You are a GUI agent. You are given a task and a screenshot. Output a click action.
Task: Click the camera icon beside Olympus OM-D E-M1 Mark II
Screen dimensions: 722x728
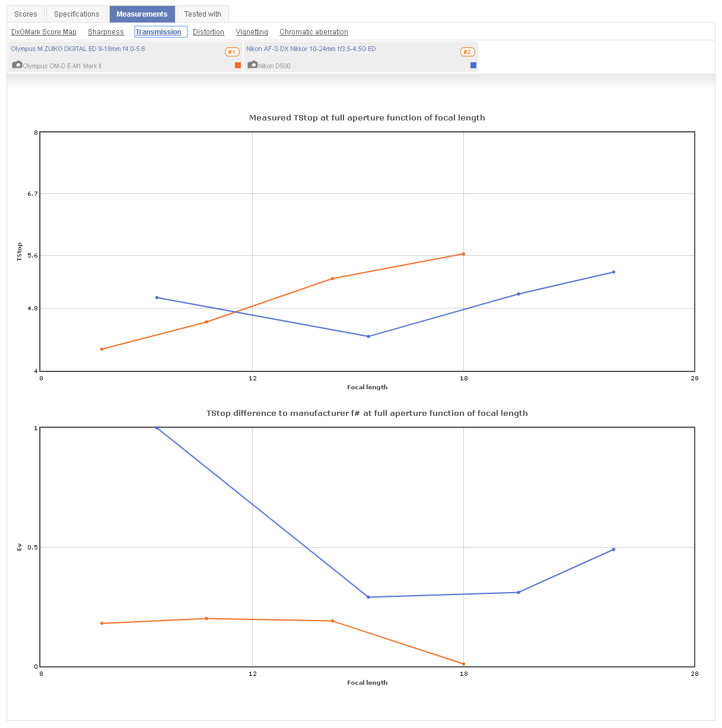point(17,65)
